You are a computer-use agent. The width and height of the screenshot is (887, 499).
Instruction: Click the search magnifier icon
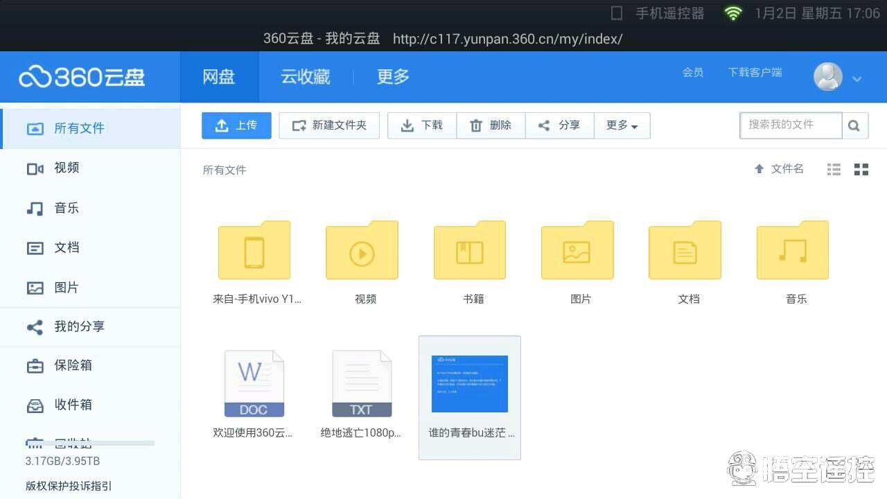click(854, 125)
